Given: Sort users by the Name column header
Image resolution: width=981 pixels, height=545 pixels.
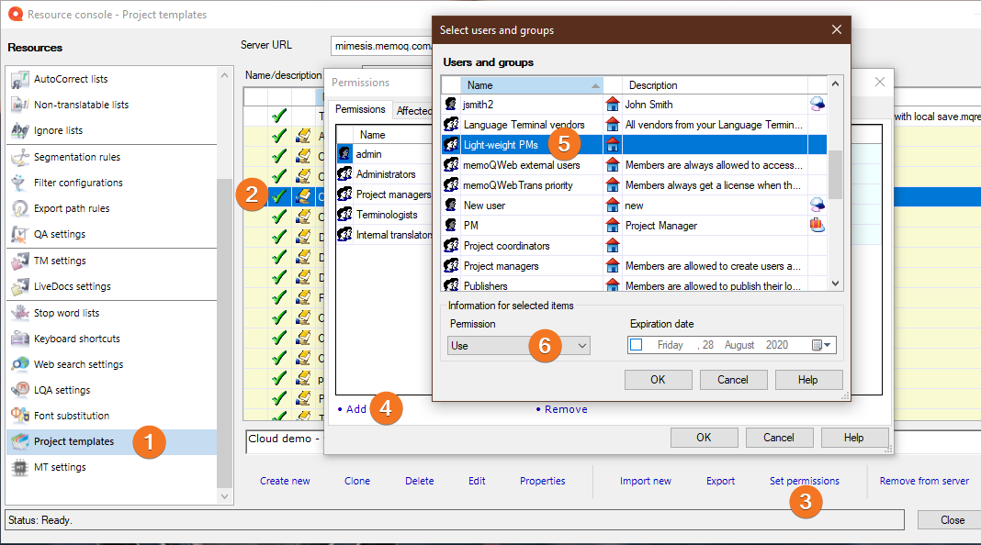Looking at the screenshot, I should [x=531, y=85].
